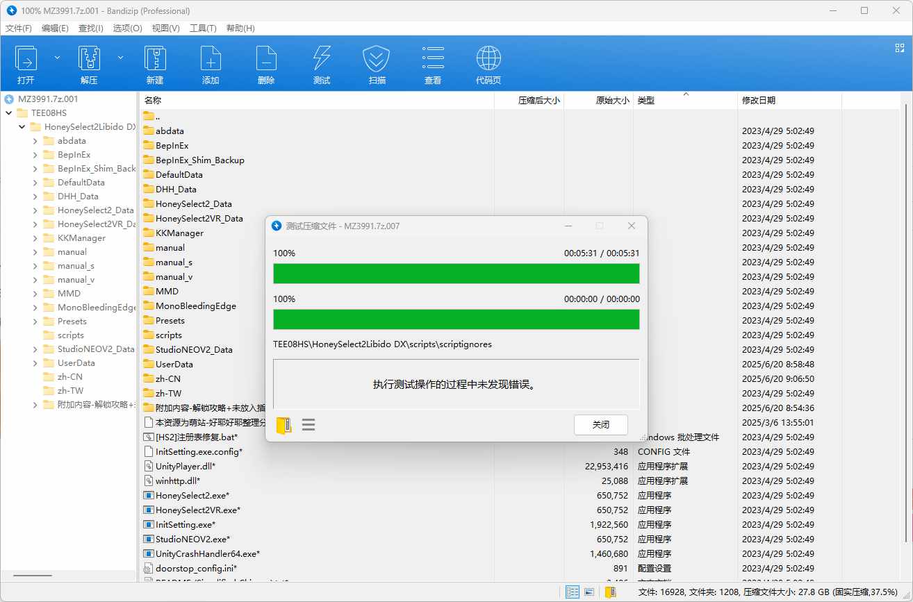Screen dimensions: 913x602
Task: Click the 添加 (Add) toolbar icon
Action: pos(211,59)
